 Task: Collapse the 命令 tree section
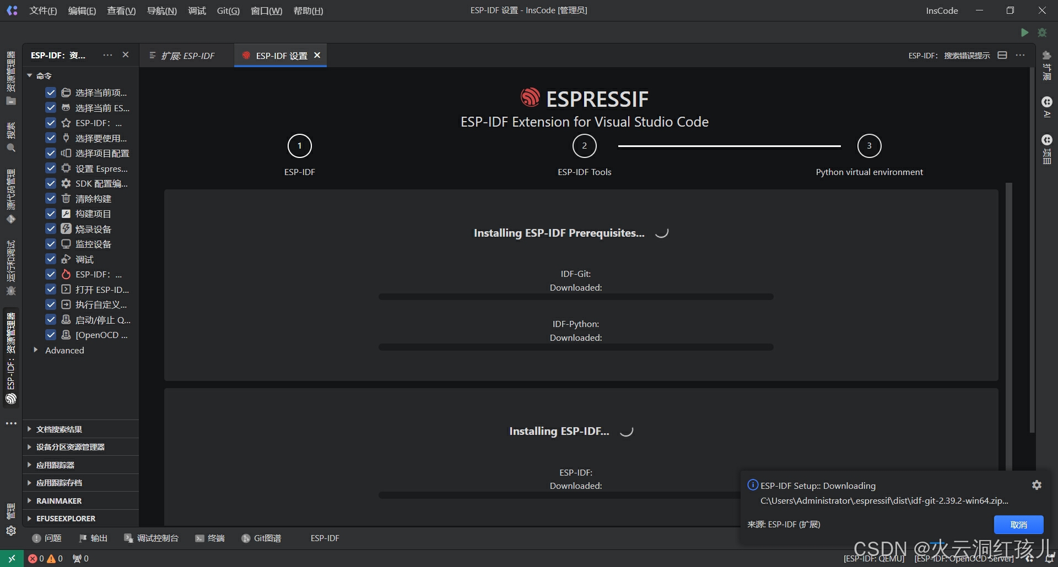(x=30, y=75)
